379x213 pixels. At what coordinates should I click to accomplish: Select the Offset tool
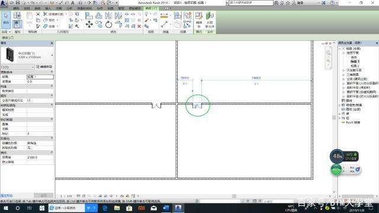tap(99, 16)
